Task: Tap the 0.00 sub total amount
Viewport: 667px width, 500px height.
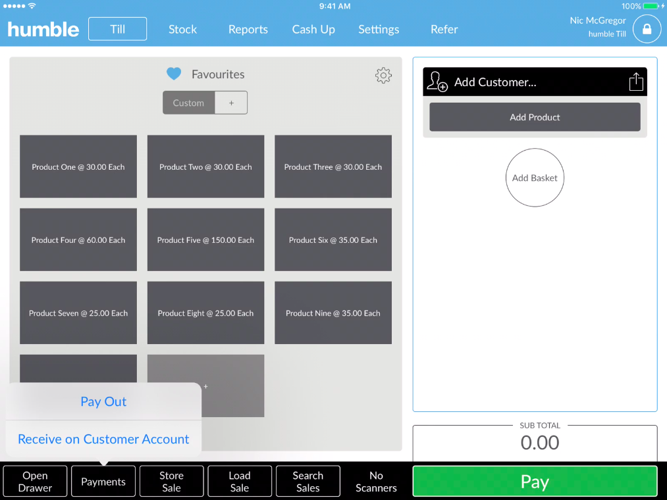Action: click(x=539, y=443)
